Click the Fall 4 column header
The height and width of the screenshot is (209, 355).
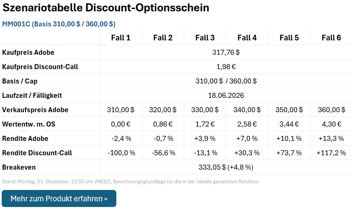pos(247,38)
